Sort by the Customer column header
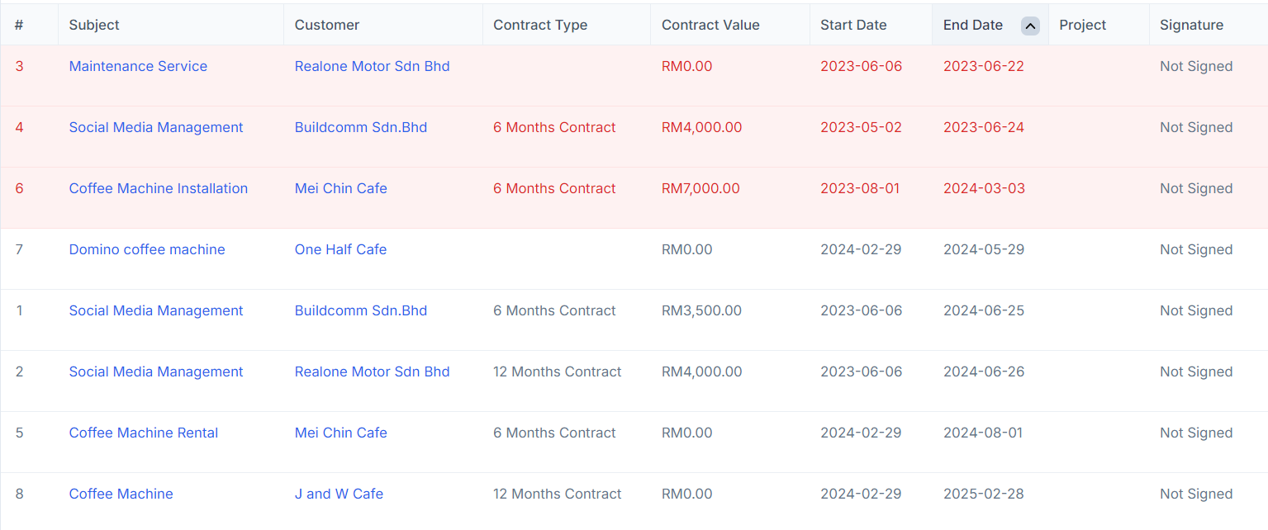This screenshot has width=1268, height=530. [x=327, y=25]
